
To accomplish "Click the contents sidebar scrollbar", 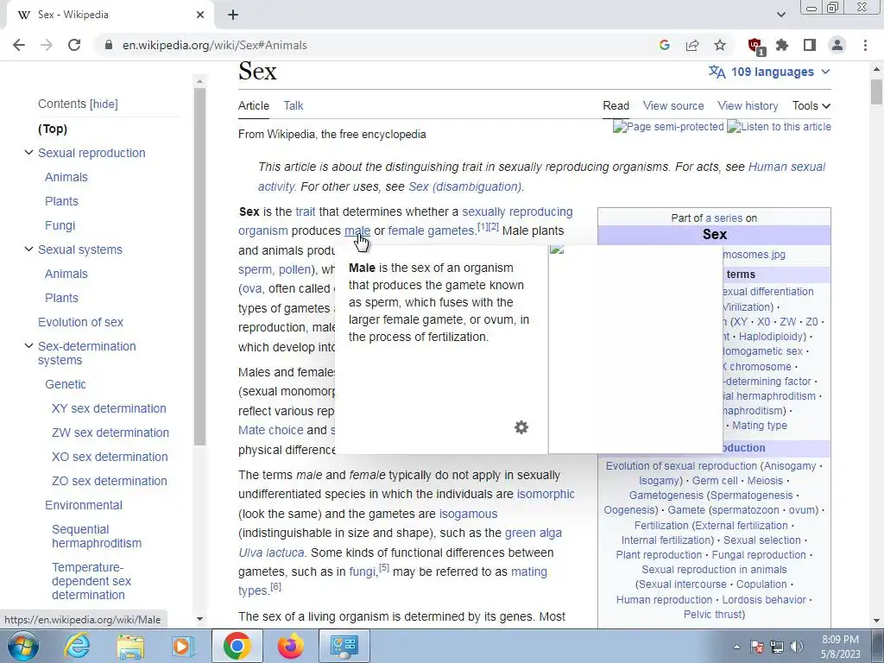I will pos(199,265).
